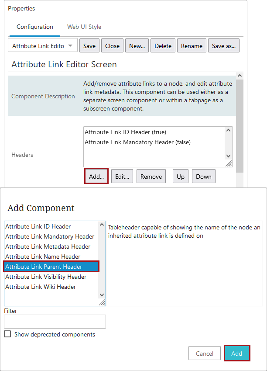Click Headers list scroll up arrow
The image size is (267, 371).
tap(228, 130)
